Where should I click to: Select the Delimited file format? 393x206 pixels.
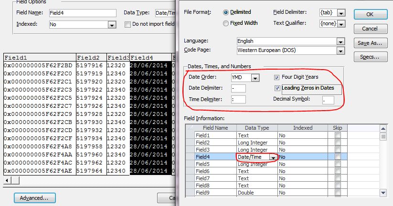pyautogui.click(x=226, y=12)
